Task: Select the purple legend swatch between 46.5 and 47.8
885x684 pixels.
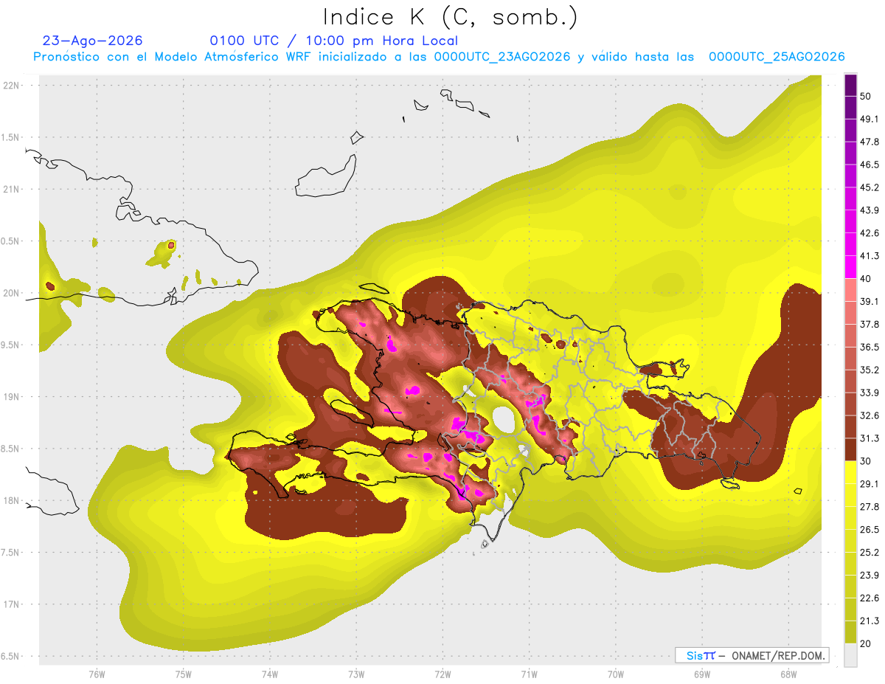Action: (850, 153)
